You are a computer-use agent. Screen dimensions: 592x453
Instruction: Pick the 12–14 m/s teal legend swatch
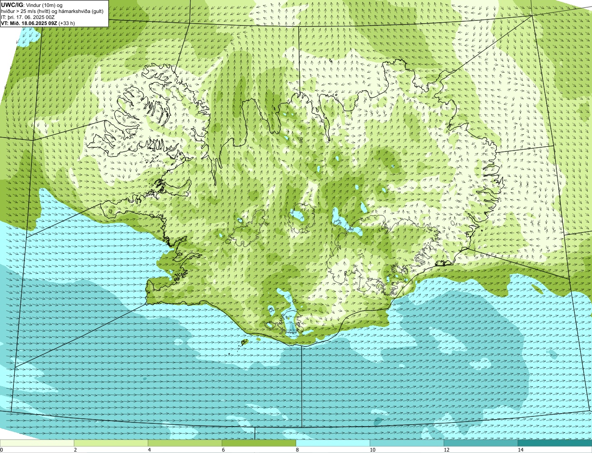481,443
